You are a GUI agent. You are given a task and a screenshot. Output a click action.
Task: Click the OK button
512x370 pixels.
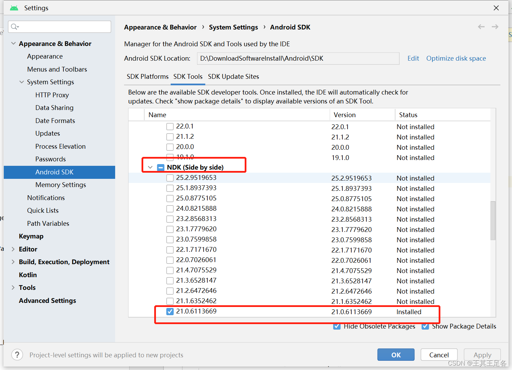click(396, 355)
